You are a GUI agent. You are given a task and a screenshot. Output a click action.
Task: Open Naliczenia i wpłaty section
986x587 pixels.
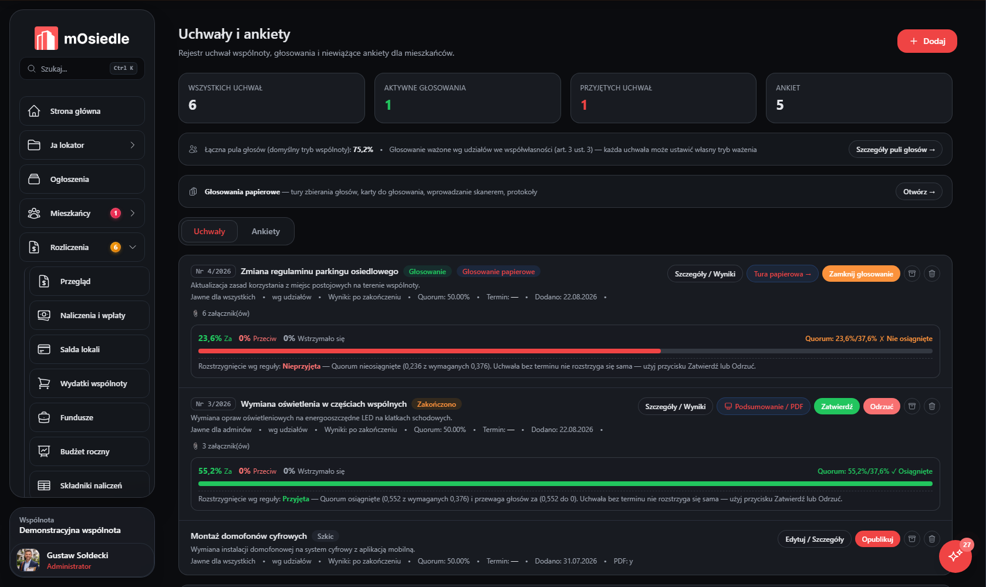(89, 315)
